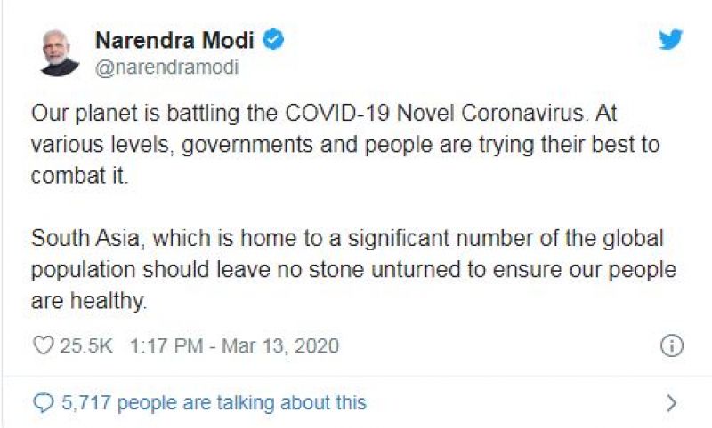Open the @narendramodi handle link
This screenshot has width=712, height=428.
click(x=166, y=67)
